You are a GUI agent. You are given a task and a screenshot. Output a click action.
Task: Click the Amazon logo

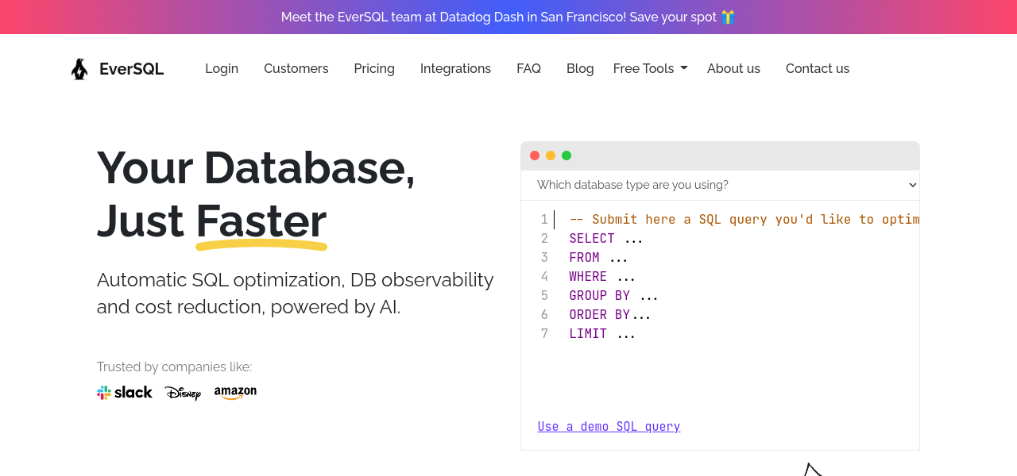click(x=235, y=392)
